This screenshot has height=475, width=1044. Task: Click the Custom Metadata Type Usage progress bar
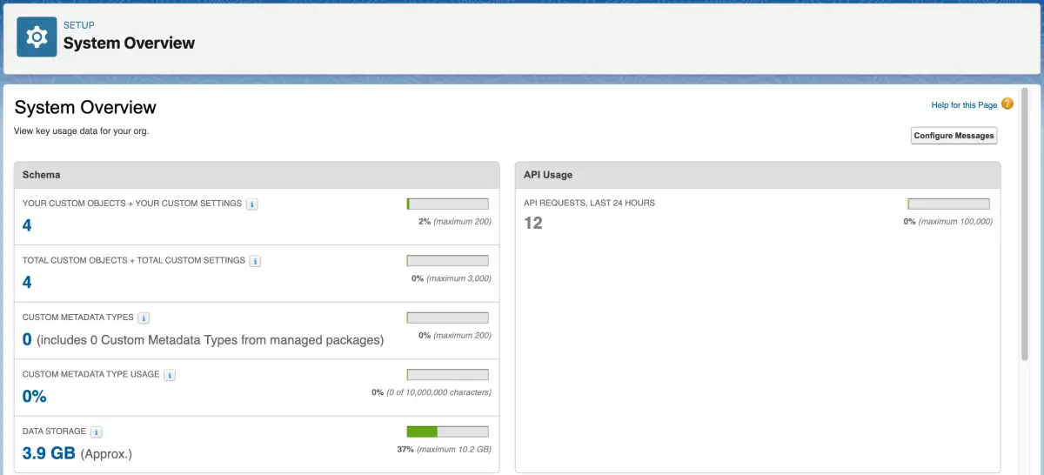(x=447, y=375)
